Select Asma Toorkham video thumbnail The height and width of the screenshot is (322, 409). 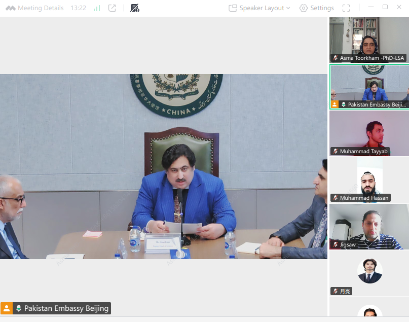pyautogui.click(x=369, y=40)
